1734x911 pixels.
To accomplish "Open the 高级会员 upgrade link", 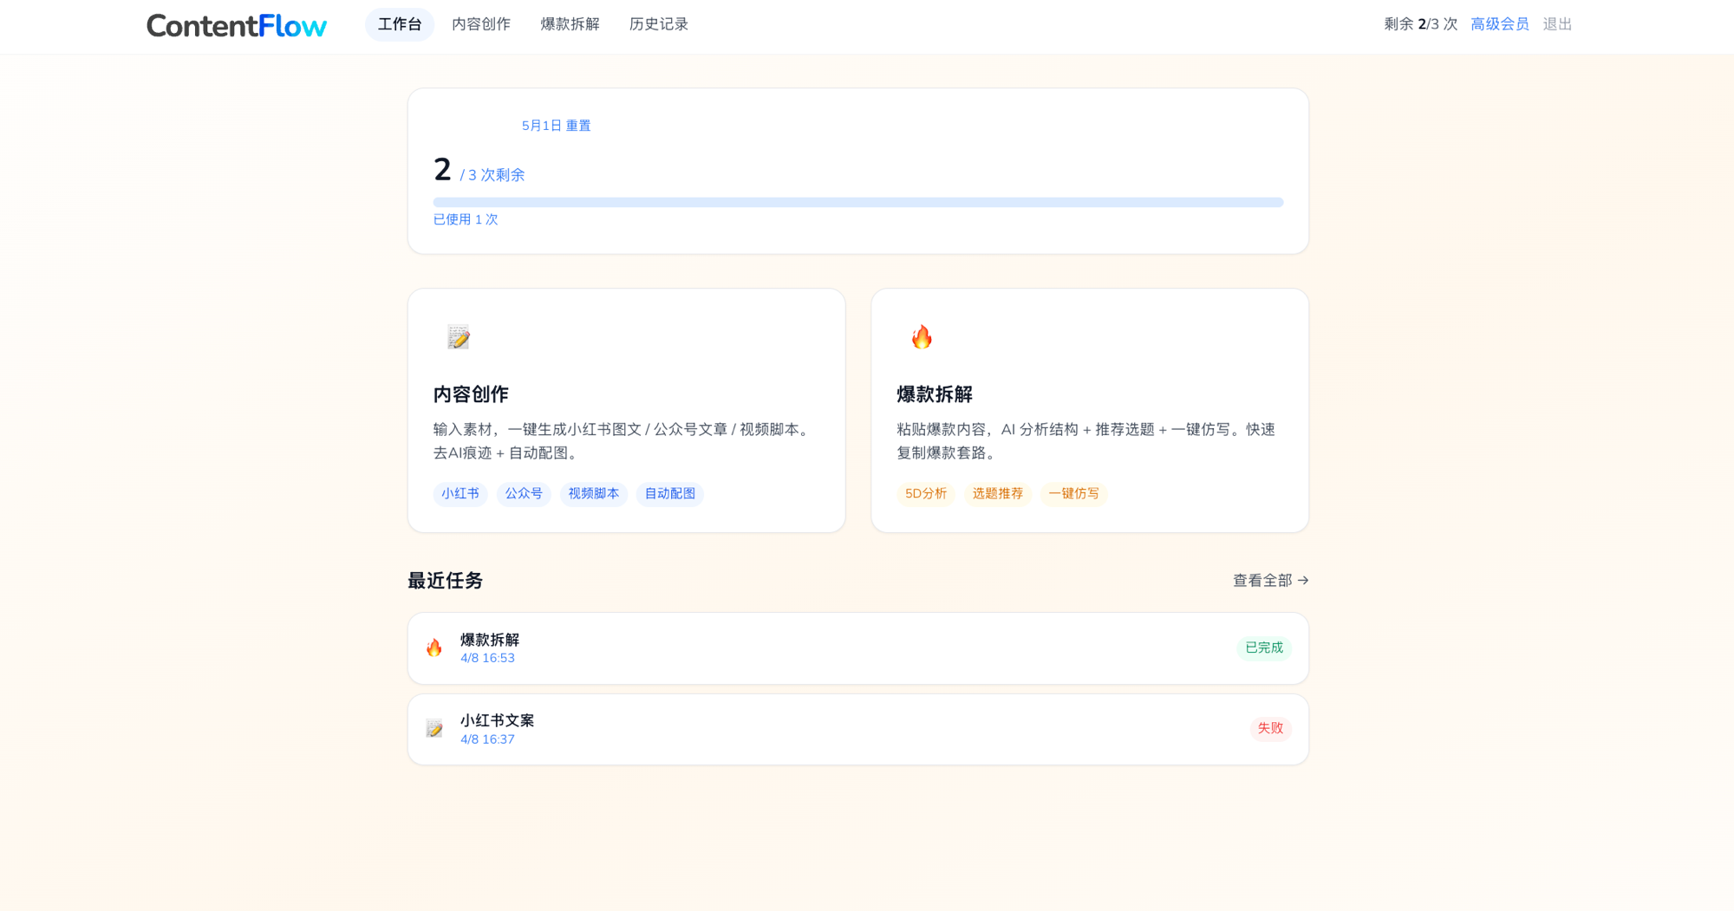I will [x=1499, y=24].
